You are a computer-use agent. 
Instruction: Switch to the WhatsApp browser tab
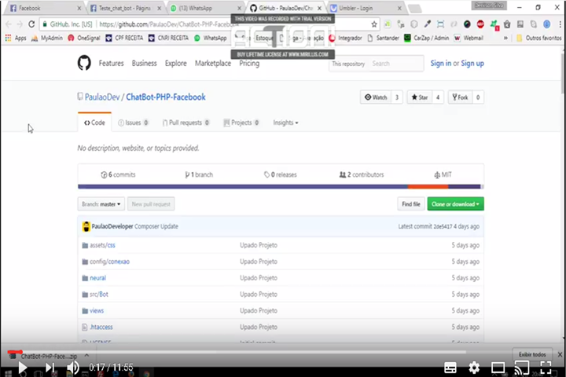205,8
